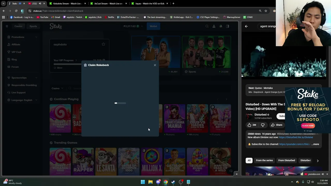The image size is (331, 186).
Task: Open the Casino filter dropdown
Action: pos(57,88)
